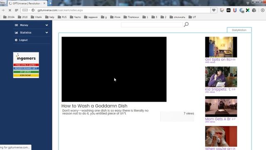This screenshot has height=150, width=266.
Task: Add the page to bookmarks with the heart icon
Action: 214,10
